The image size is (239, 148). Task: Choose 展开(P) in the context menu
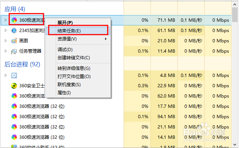click(65, 23)
